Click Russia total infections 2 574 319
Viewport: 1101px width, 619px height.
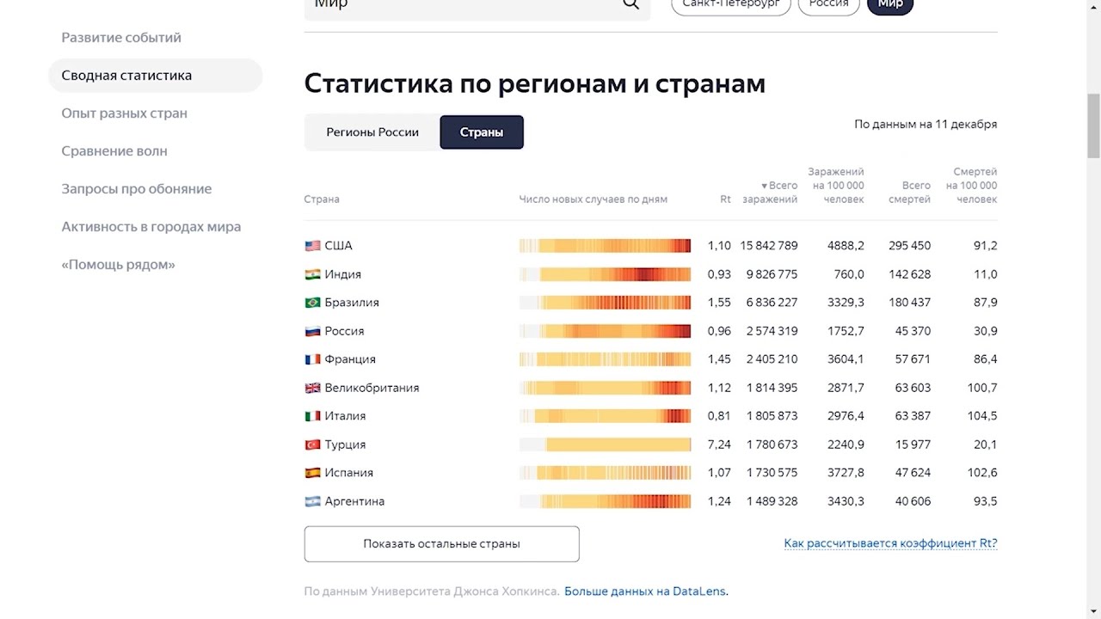click(x=772, y=331)
